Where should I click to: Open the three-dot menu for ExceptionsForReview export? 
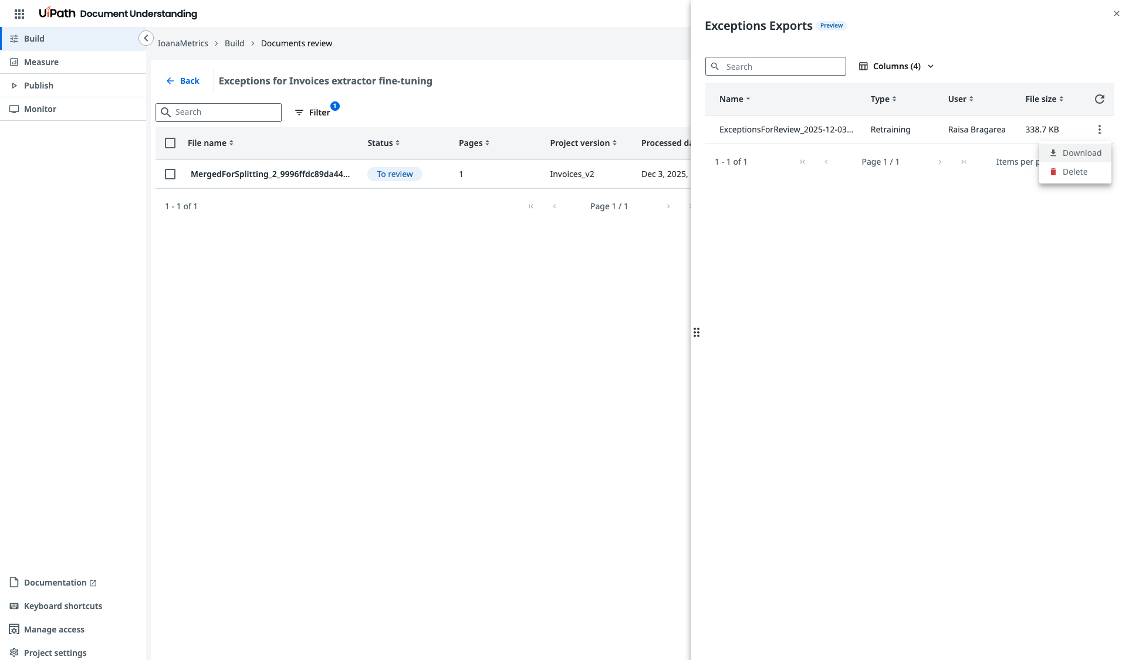point(1099,130)
